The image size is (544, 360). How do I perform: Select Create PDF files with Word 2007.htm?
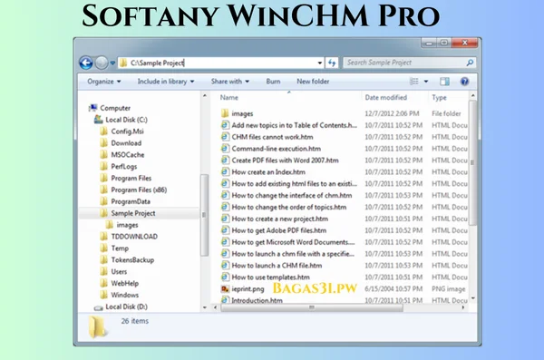point(280,161)
